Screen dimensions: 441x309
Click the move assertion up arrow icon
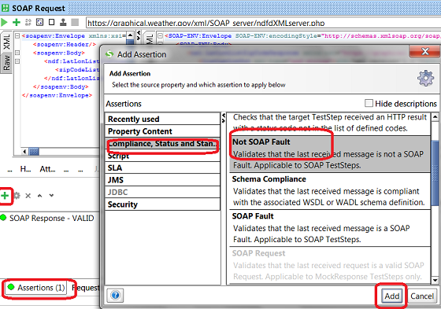[39, 196]
